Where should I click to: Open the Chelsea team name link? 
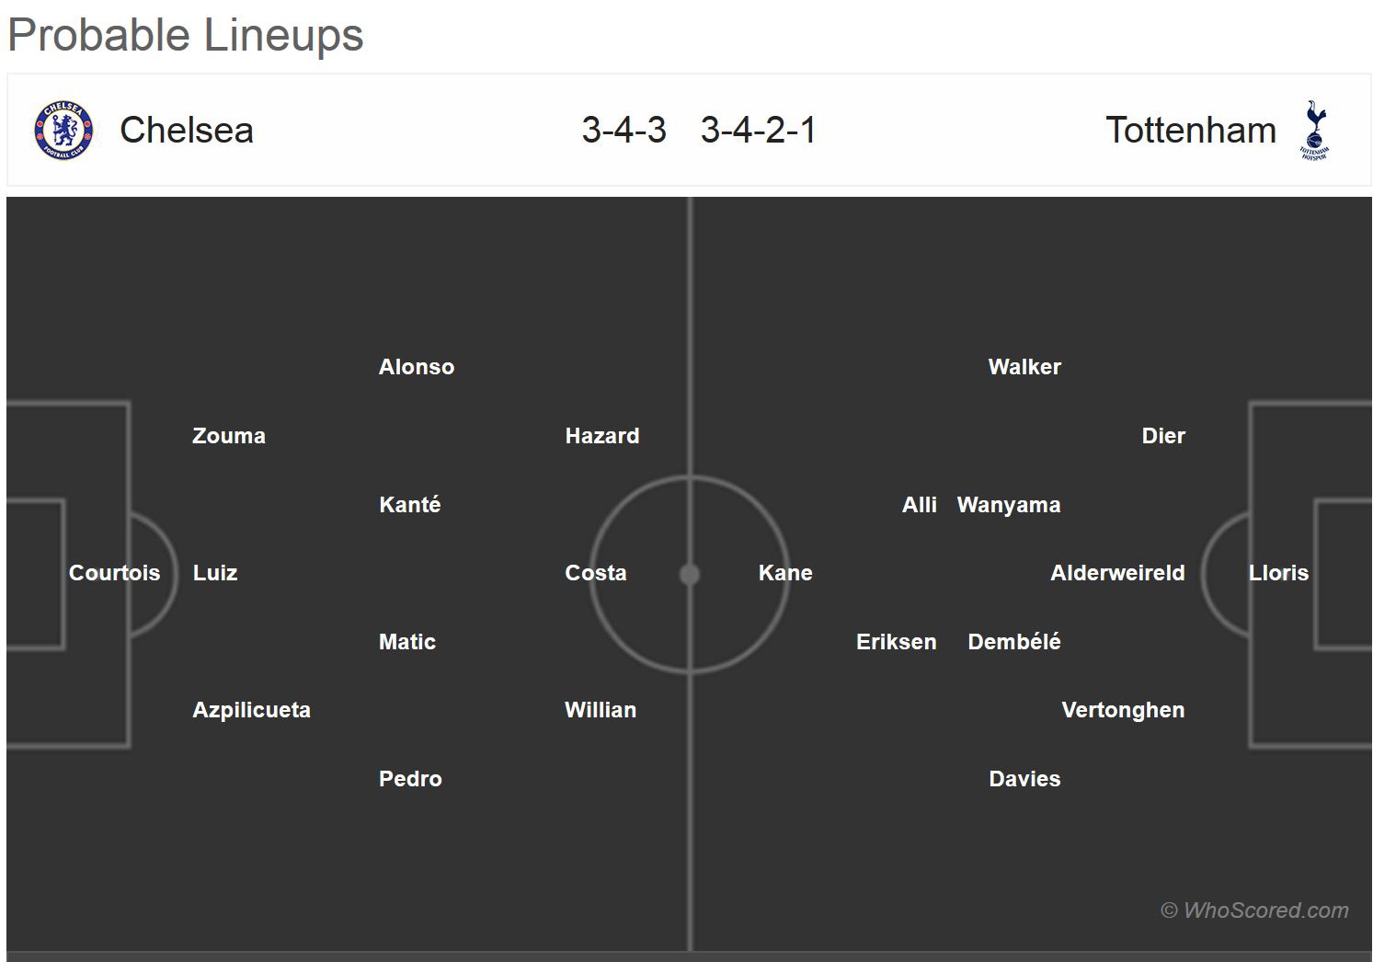click(x=187, y=130)
